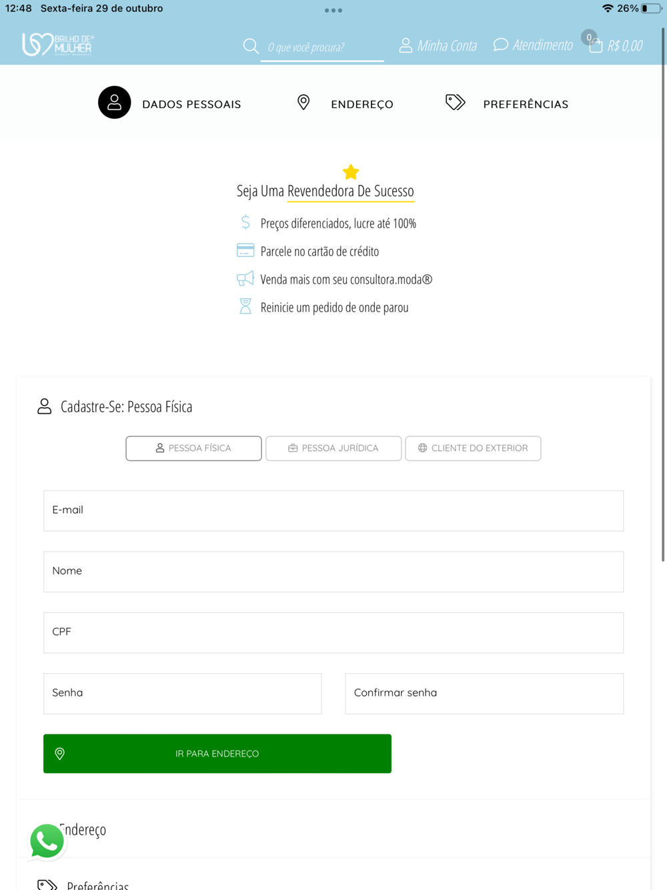Tap the text 'Preços diferenciados, lucre até 100%'
The image size is (667, 890).
[338, 224]
